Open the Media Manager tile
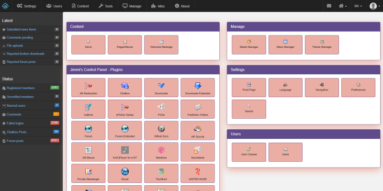Viewport: 383px width, 191px height. 249,45
